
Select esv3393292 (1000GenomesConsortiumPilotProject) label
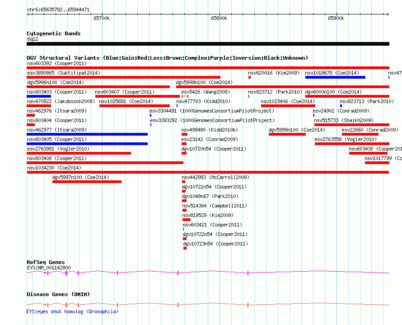click(x=213, y=120)
